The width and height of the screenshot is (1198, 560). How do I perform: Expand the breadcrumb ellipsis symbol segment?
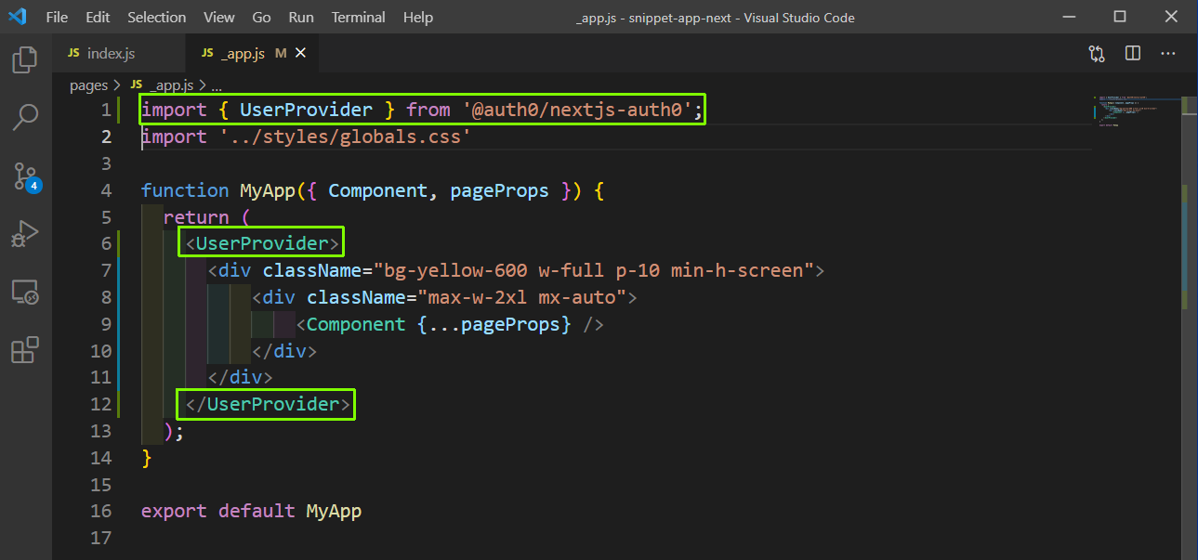(217, 85)
